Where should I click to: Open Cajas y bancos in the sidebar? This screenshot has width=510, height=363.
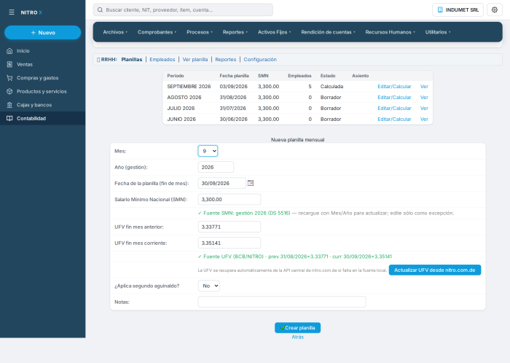42,105
